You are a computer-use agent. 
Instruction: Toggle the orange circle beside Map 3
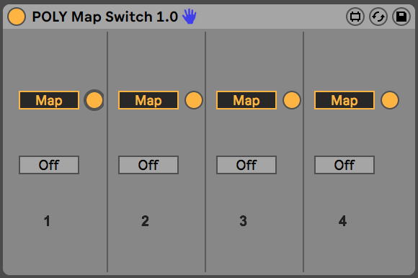292,100
